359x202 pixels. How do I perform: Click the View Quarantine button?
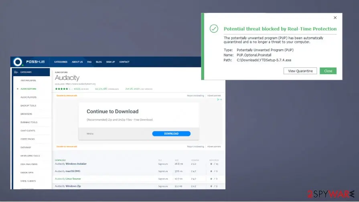[300, 71]
